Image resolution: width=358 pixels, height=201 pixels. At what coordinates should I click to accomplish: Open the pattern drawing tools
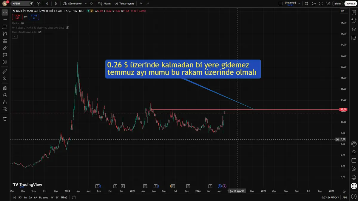(x=5, y=34)
